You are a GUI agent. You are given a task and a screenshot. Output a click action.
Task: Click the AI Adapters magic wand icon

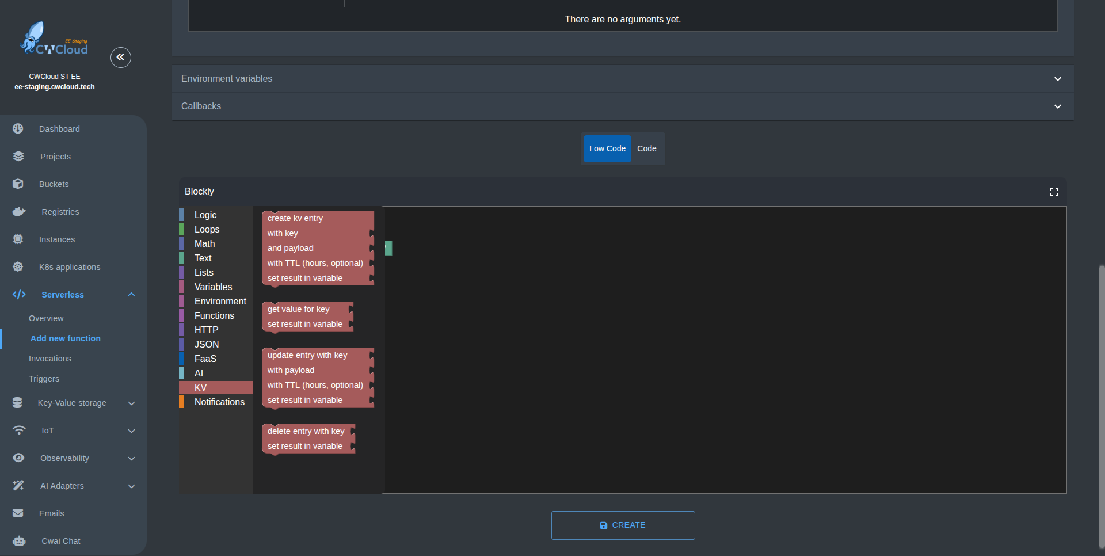coord(18,486)
